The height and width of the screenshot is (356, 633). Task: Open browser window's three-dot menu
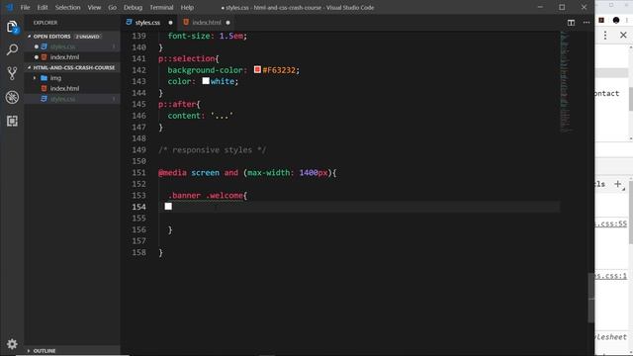point(605,36)
